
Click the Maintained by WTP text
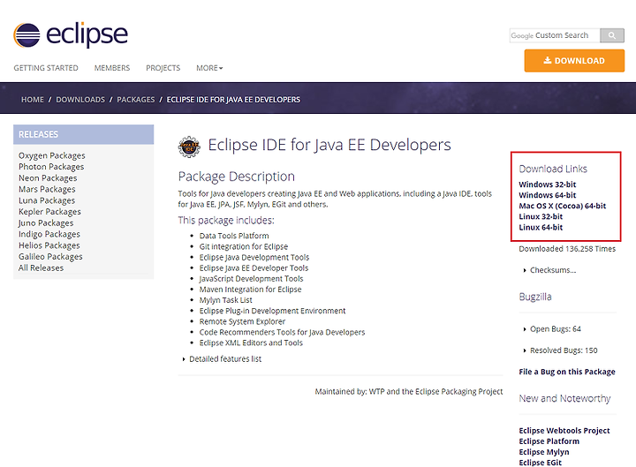click(x=408, y=392)
